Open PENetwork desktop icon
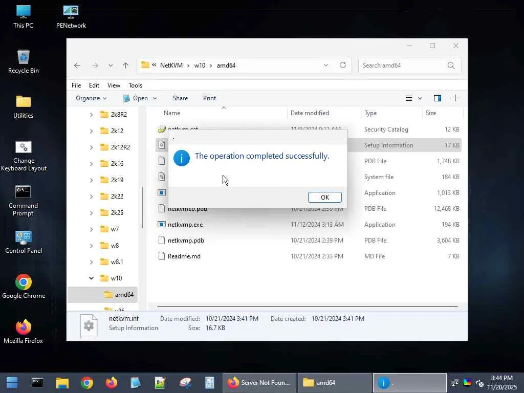This screenshot has height=393, width=524. [71, 17]
